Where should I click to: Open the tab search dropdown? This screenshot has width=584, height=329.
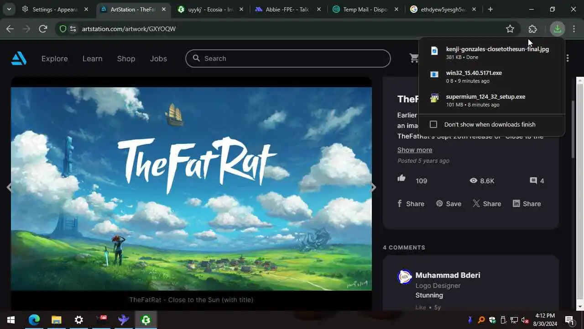pos(9,9)
